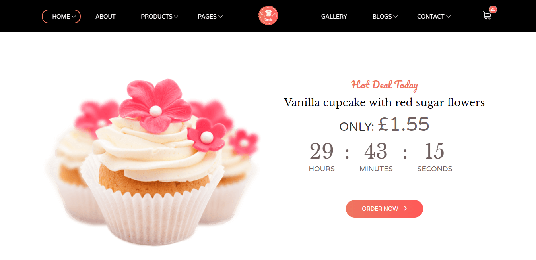Open the shopping cart icon
The image size is (536, 260).
click(487, 16)
